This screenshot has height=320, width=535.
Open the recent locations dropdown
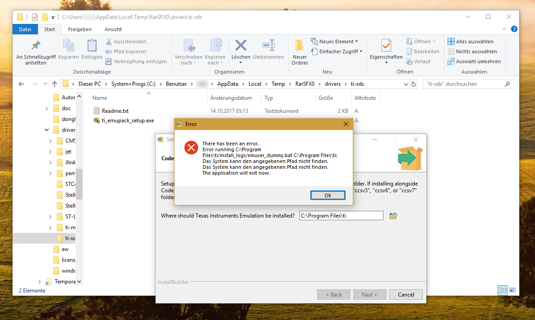tap(45, 84)
